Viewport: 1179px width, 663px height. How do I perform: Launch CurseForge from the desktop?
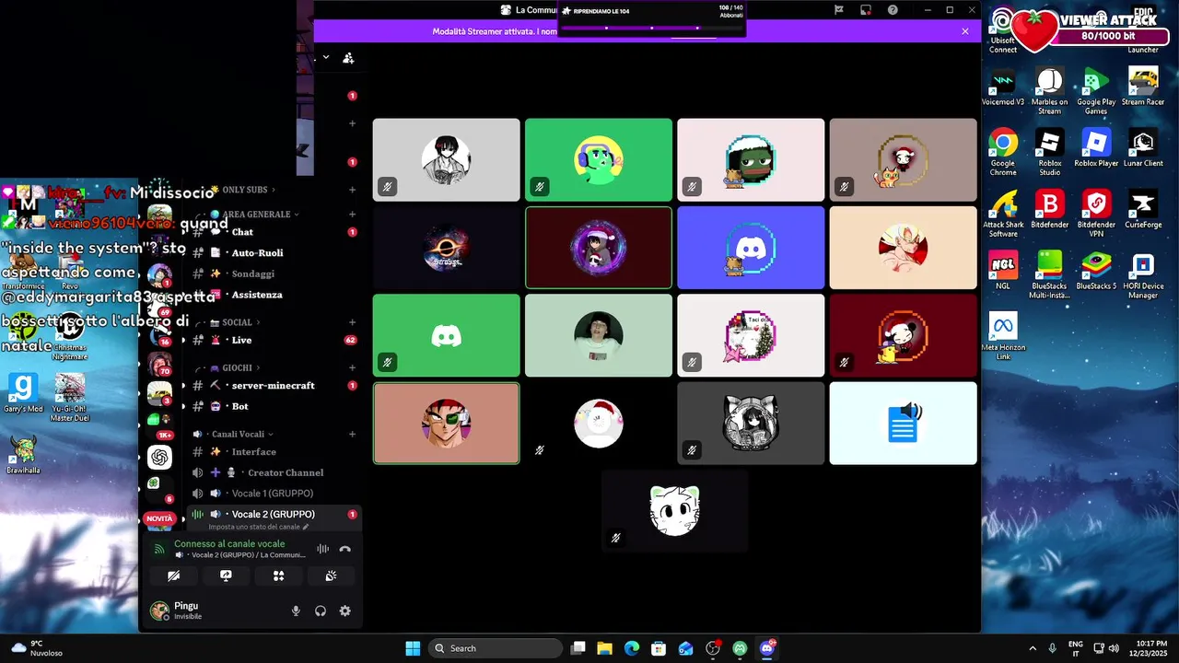(x=1143, y=210)
